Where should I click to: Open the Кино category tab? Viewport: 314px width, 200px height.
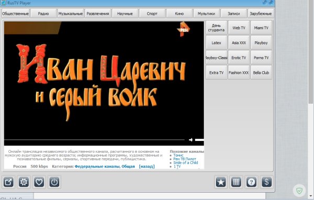pos(179,14)
